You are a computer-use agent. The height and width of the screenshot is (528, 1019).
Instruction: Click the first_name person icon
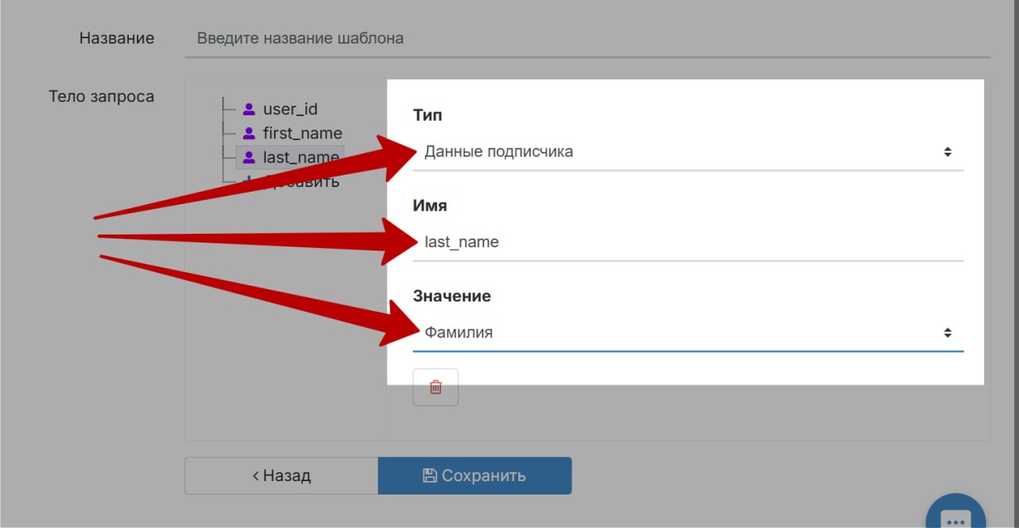pos(248,134)
